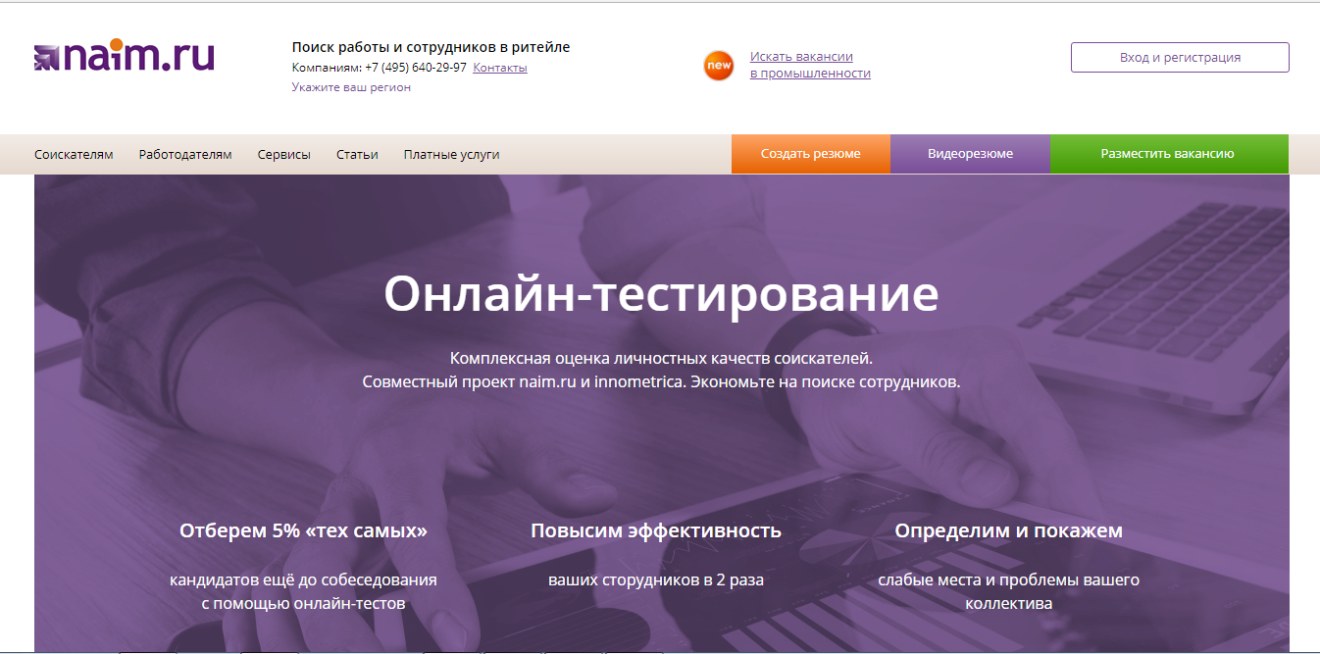This screenshot has height=654, width=1320.
Task: Click the «Отберем 5% «тех самых»» block
Action: 306,530
